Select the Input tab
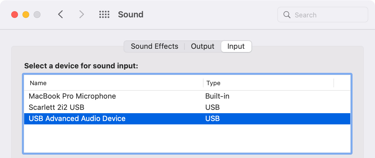375x158 pixels. (x=236, y=46)
